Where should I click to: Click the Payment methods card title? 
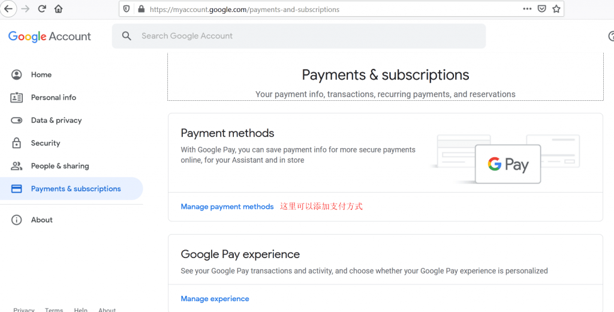(227, 133)
